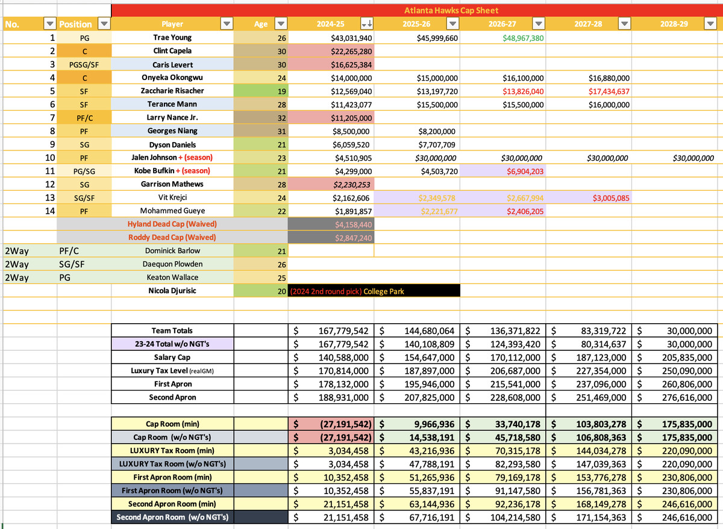Select Terance Mann's $11,423,077 salary cell
The height and width of the screenshot is (529, 723).
tap(331, 104)
